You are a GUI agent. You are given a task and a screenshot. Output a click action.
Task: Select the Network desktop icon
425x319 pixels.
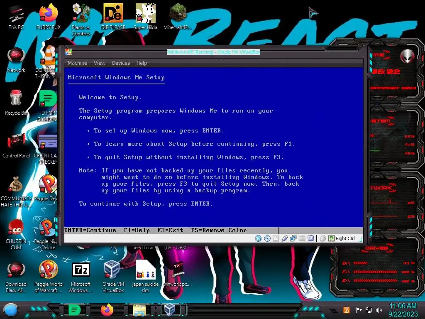[x=16, y=60]
